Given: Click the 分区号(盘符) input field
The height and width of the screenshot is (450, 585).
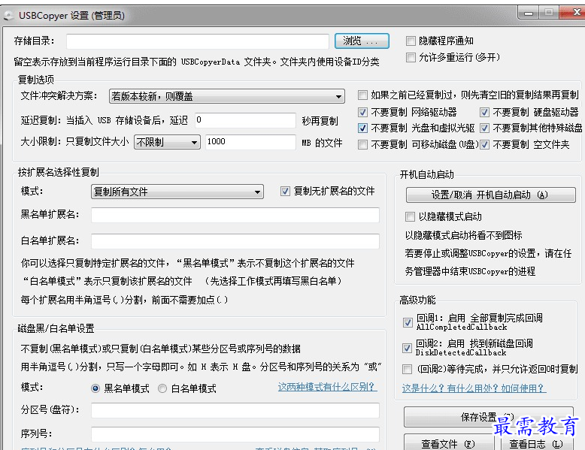Looking at the screenshot, I should [x=235, y=410].
